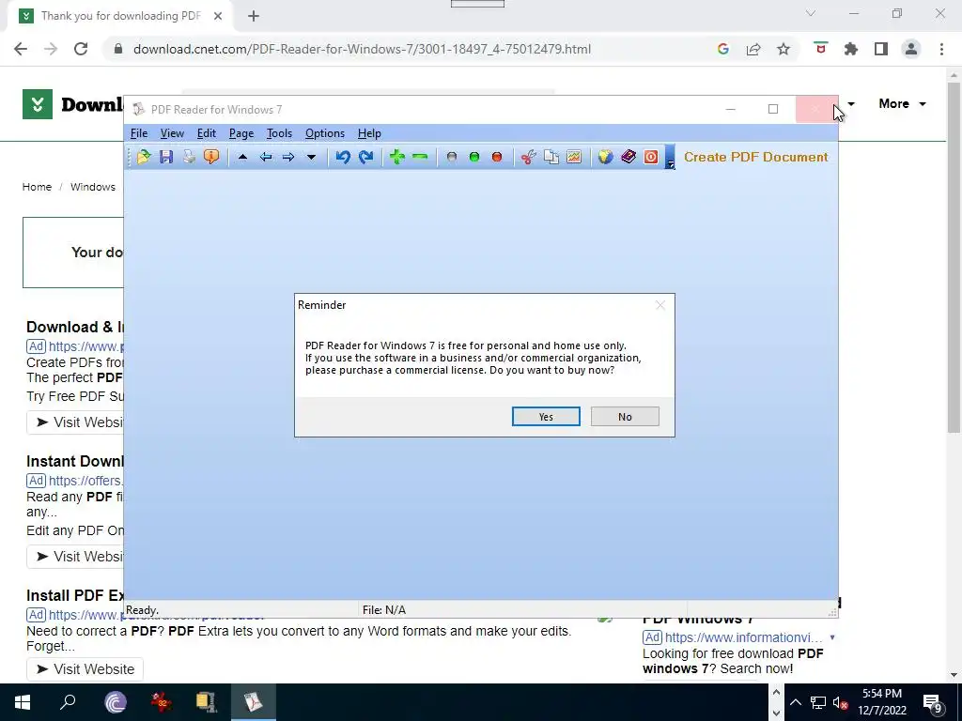Open the File menu
The image size is (962, 721).
click(139, 133)
